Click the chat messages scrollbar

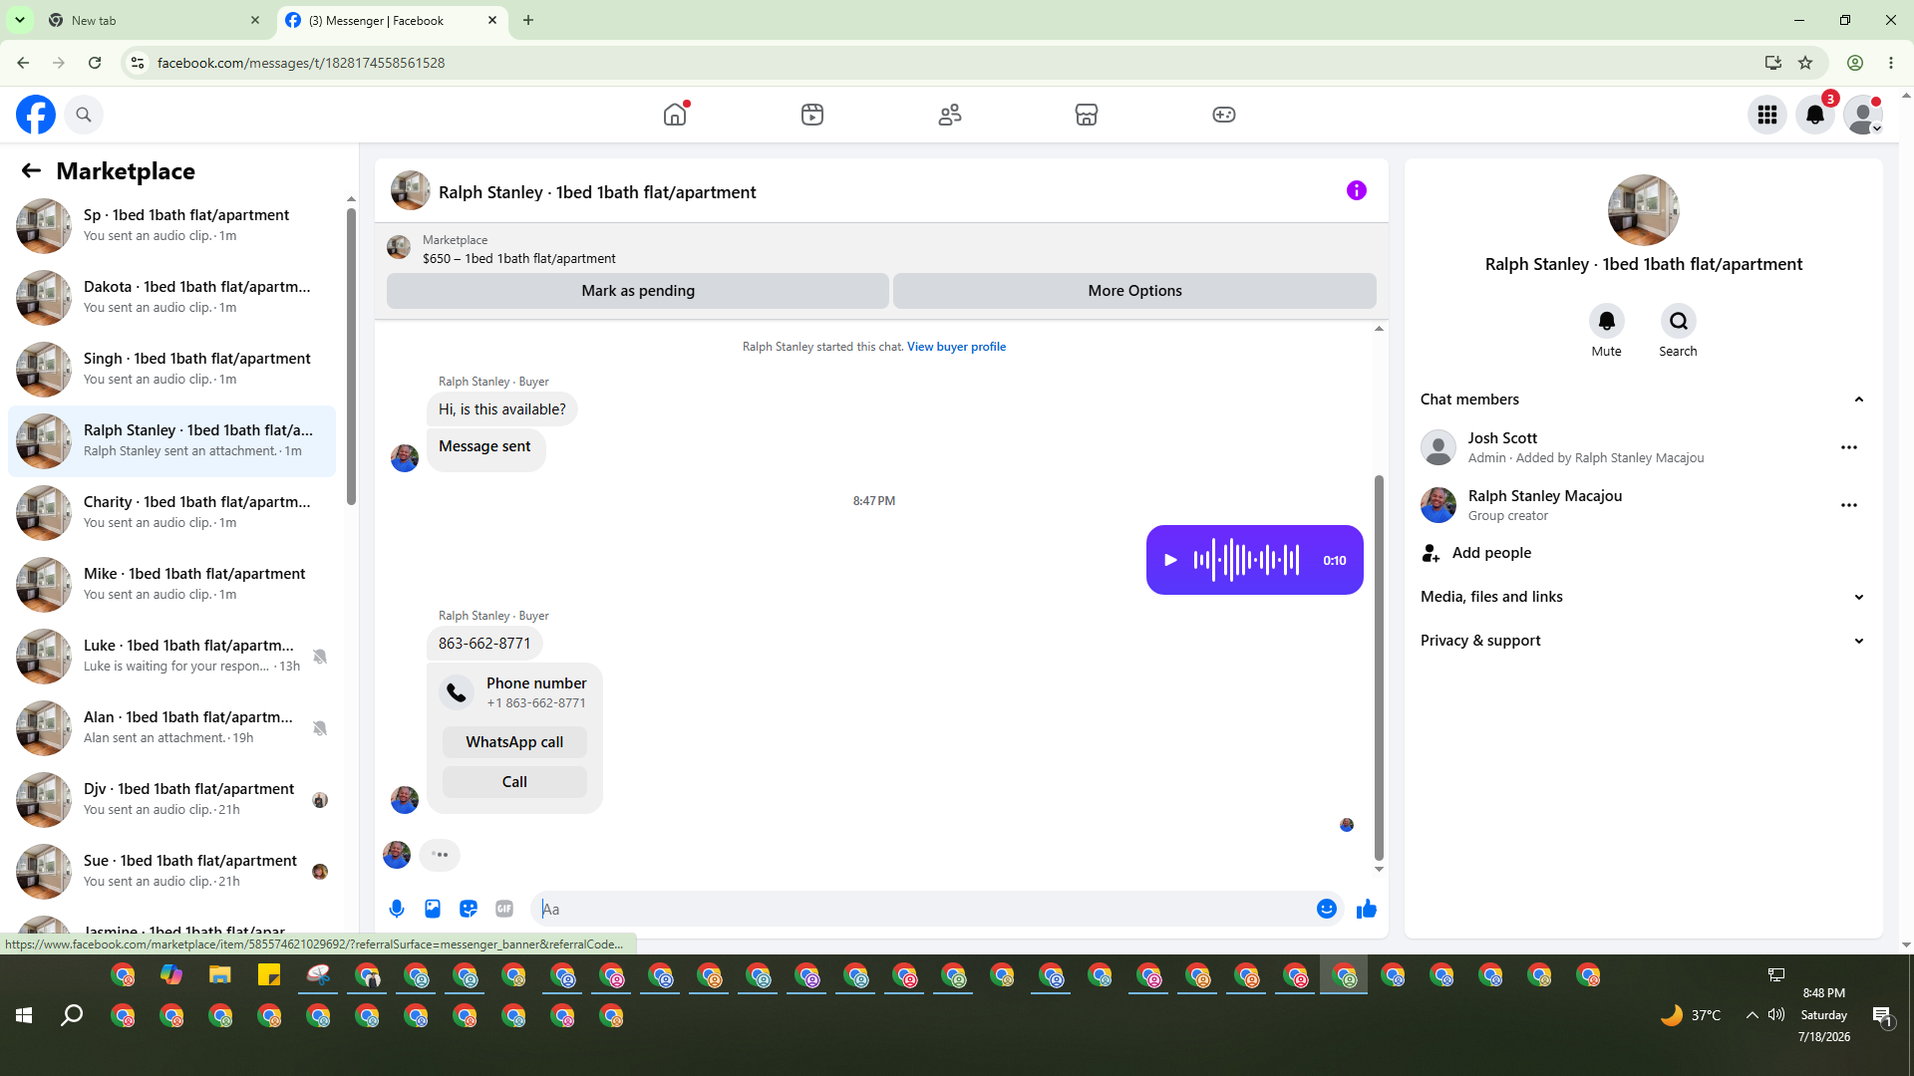pyautogui.click(x=1379, y=668)
